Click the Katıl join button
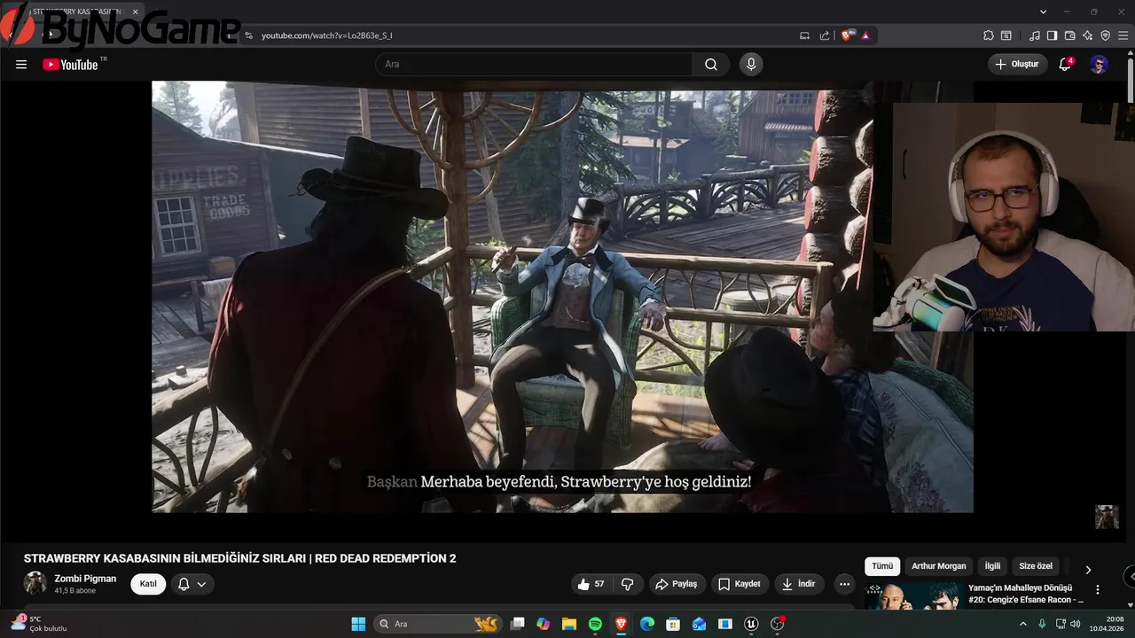 click(148, 584)
